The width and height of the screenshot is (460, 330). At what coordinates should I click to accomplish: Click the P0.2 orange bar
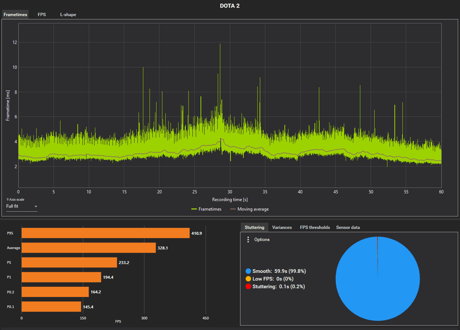tap(55, 292)
